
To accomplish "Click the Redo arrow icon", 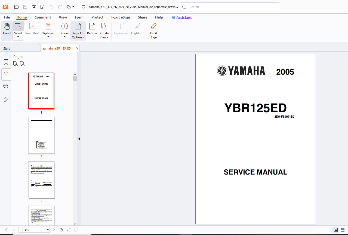I will [60, 7].
